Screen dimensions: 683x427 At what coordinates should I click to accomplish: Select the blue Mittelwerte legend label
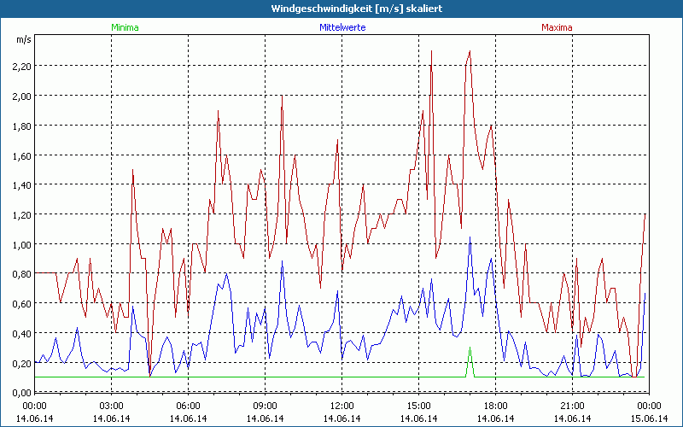click(341, 27)
